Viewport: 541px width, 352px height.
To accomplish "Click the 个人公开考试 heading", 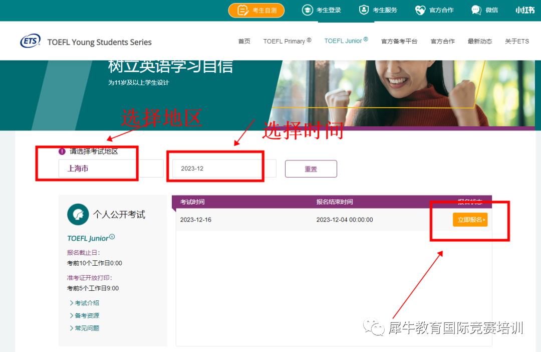I will [x=119, y=215].
